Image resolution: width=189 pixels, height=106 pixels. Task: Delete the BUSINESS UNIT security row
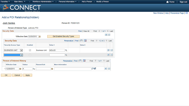tap(112, 50)
